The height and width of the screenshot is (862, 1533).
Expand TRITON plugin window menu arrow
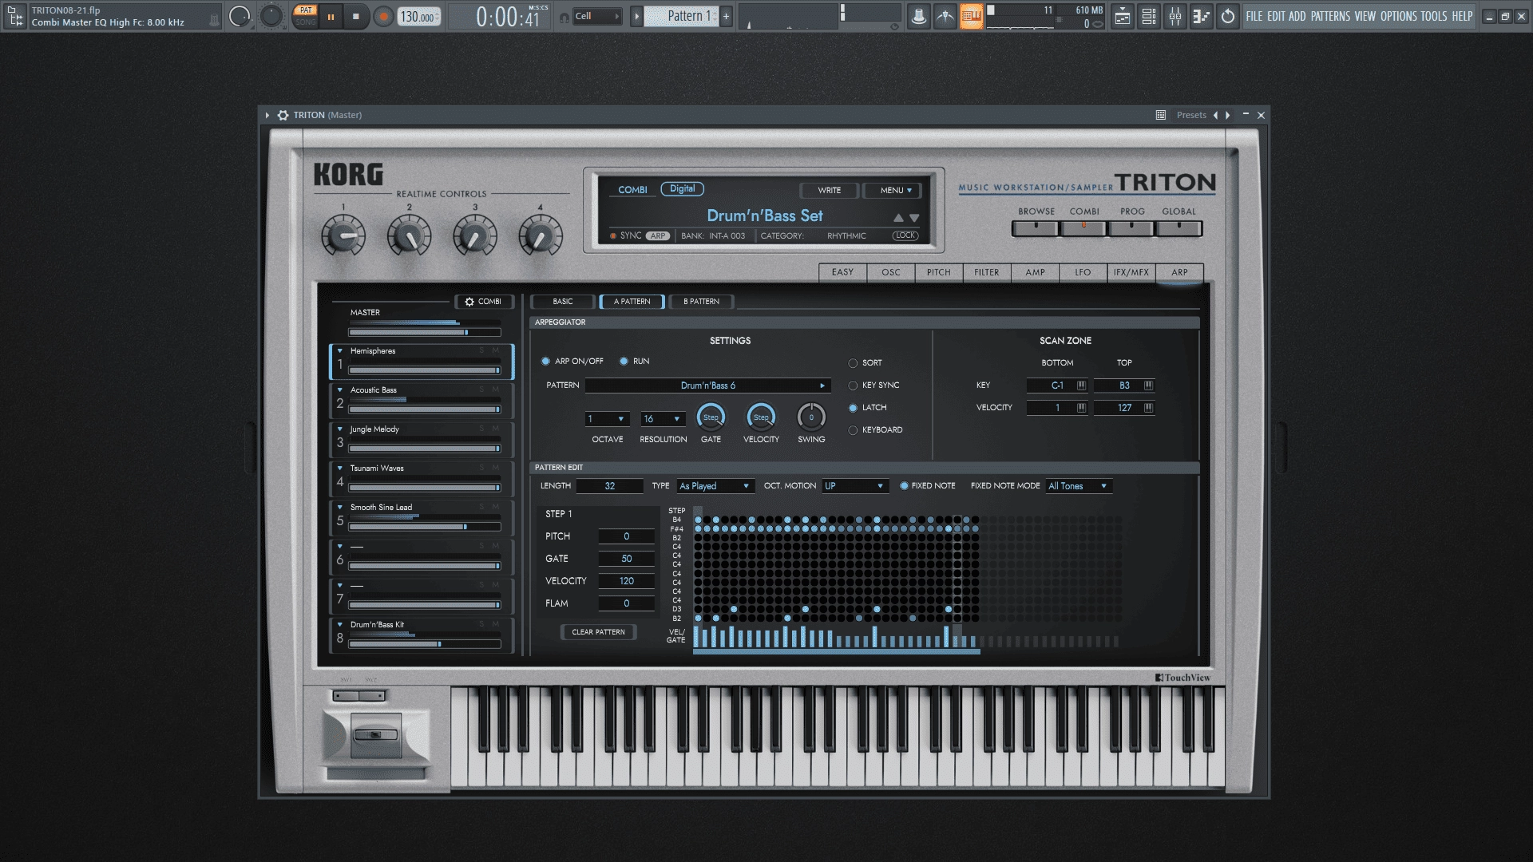(x=267, y=115)
